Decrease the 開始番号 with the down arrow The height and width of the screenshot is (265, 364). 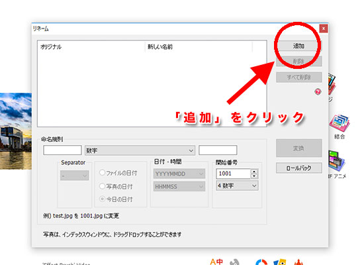254,176
